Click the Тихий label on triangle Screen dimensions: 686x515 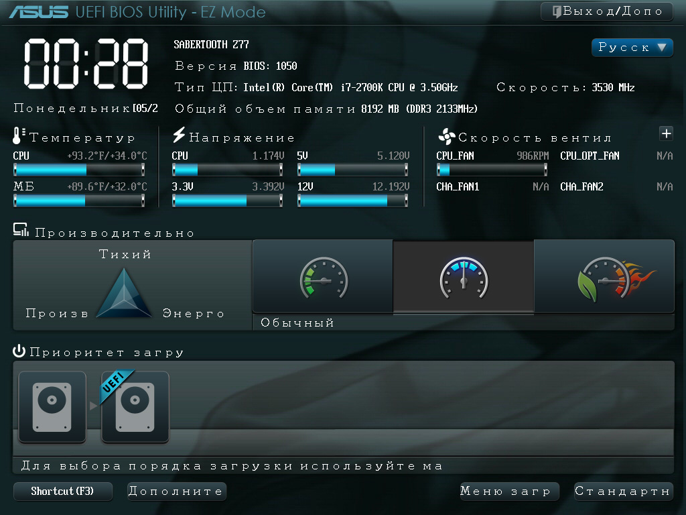tap(125, 254)
